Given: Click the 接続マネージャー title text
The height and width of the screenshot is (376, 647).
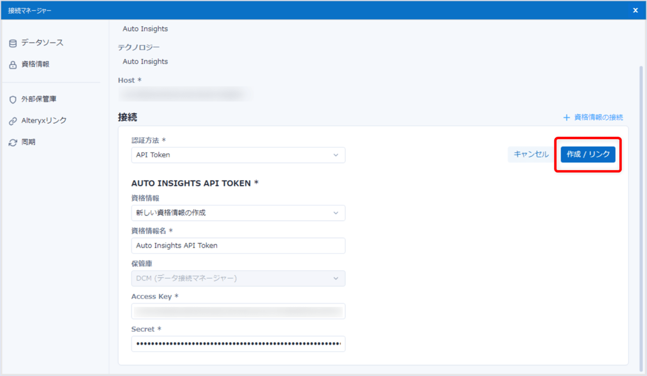Looking at the screenshot, I should point(29,11).
